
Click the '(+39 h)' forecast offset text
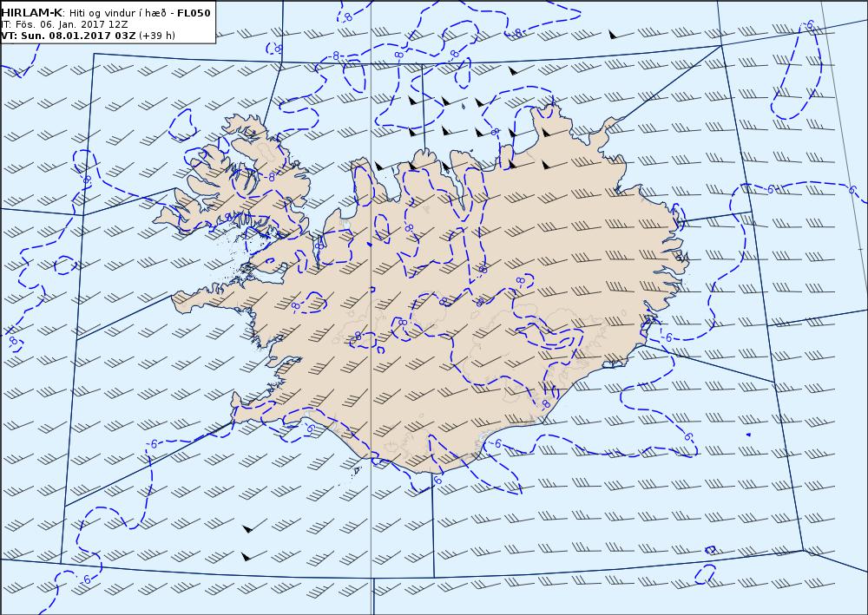[156, 36]
